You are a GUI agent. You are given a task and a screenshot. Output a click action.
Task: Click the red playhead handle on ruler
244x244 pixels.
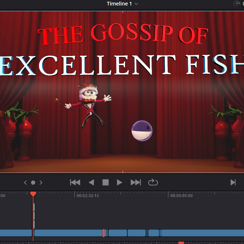[33, 194]
